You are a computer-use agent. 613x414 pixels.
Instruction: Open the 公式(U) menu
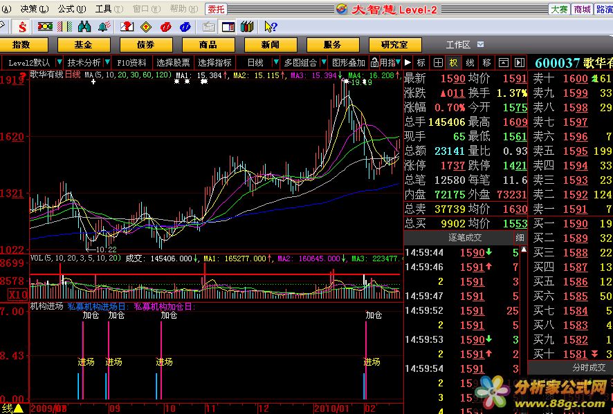(x=71, y=9)
